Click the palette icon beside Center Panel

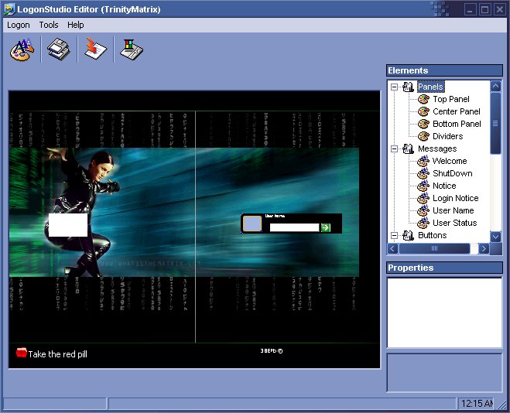click(423, 111)
